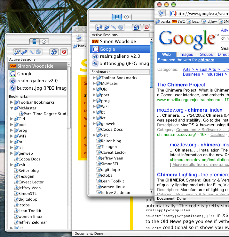Expand McMaster folder in Google window's drawer
The width and height of the screenshot is (229, 237).
[x=94, y=84]
